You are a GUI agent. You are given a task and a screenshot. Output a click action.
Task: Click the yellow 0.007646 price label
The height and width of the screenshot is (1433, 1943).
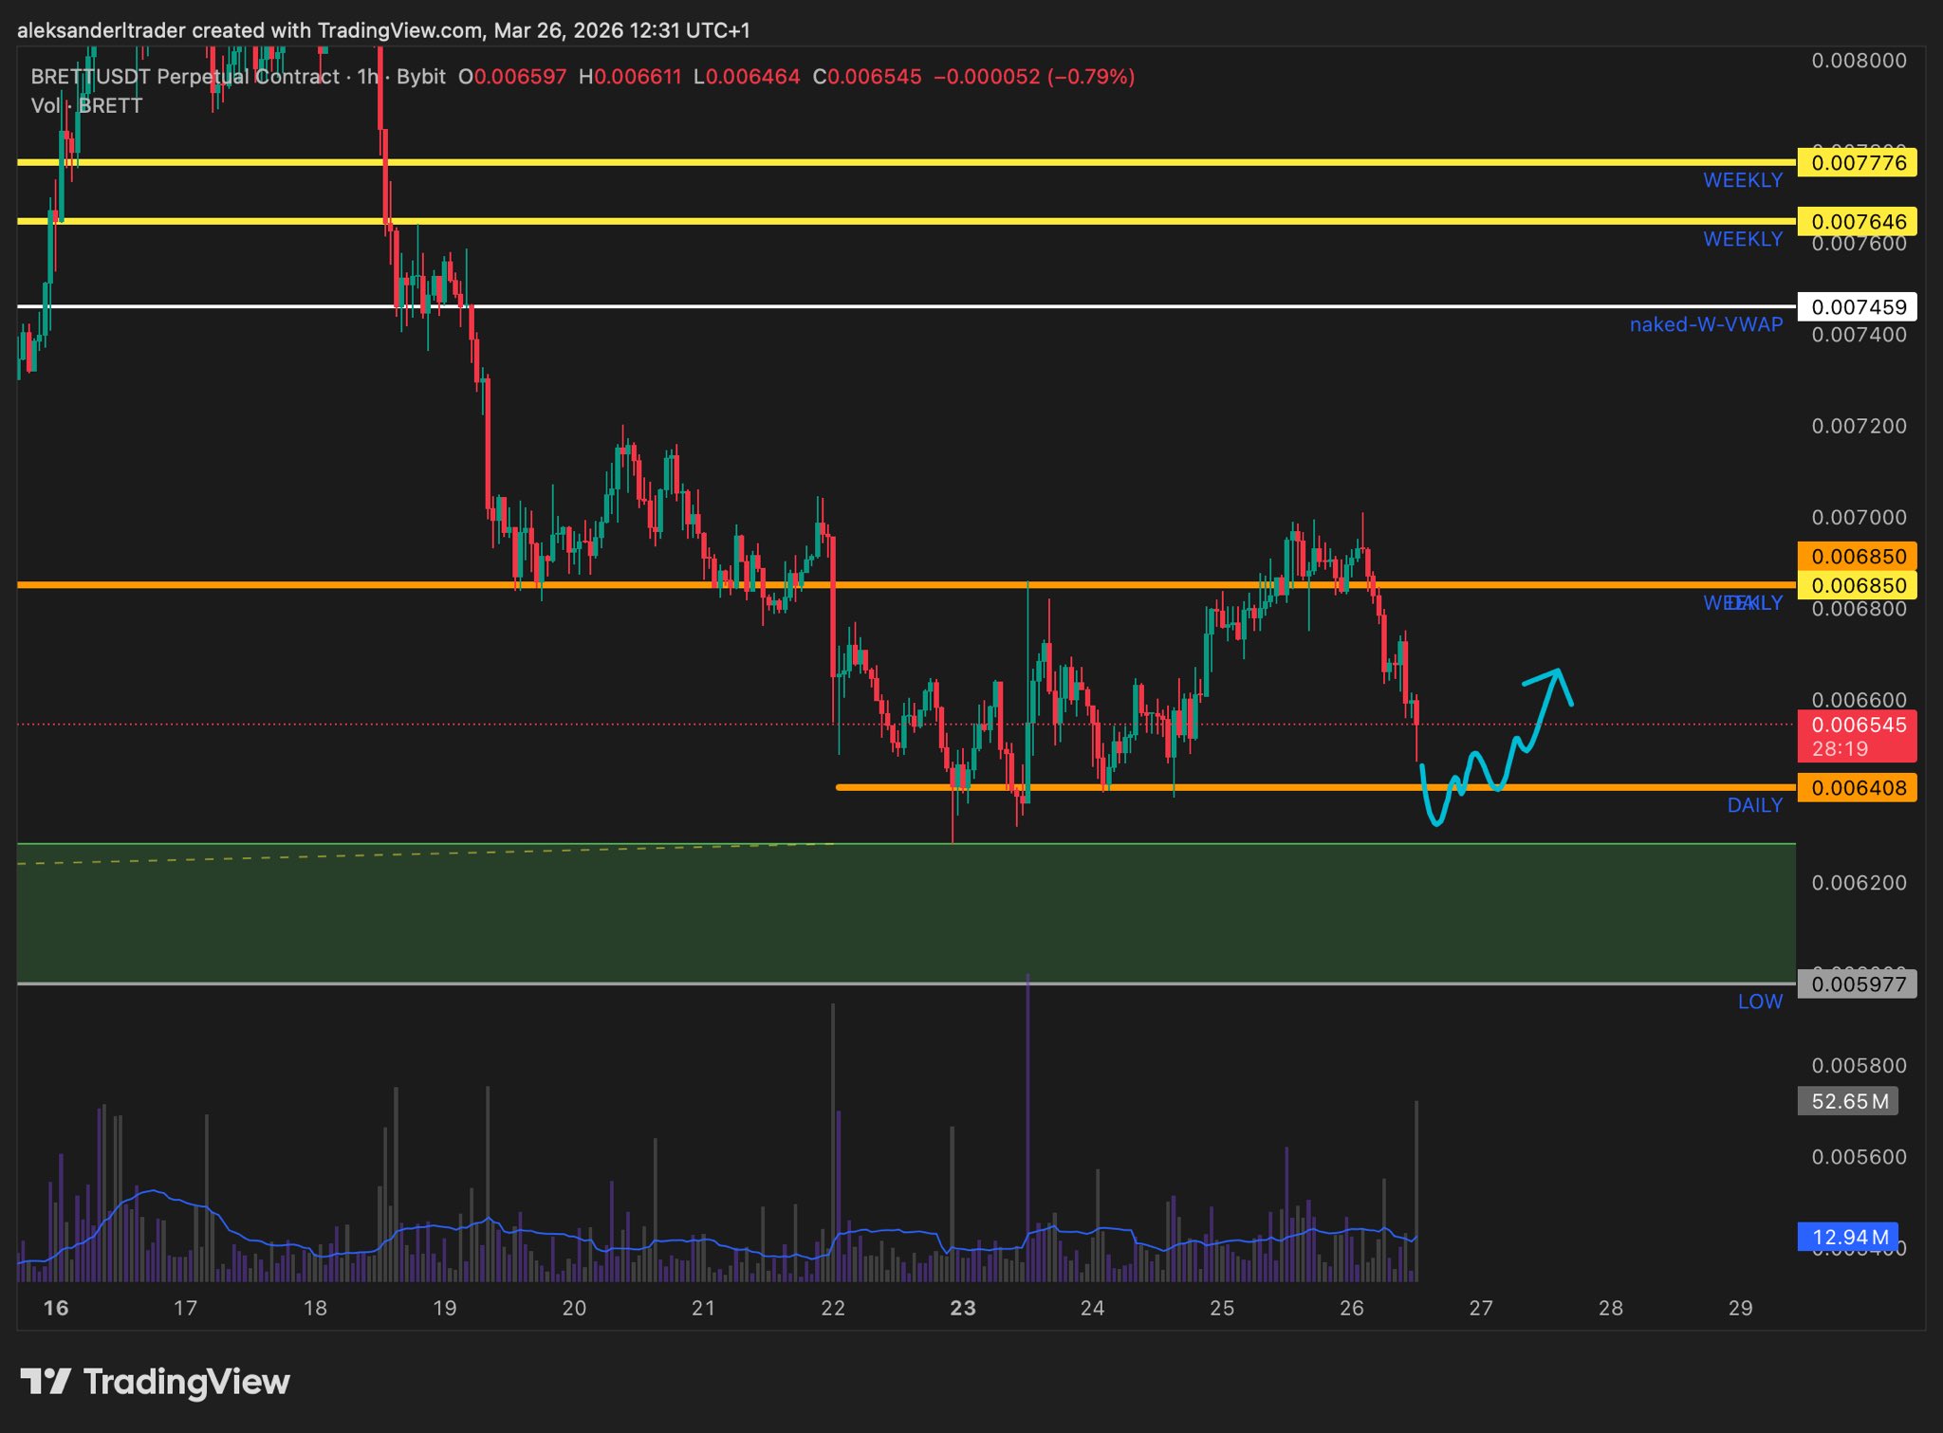coord(1857,222)
